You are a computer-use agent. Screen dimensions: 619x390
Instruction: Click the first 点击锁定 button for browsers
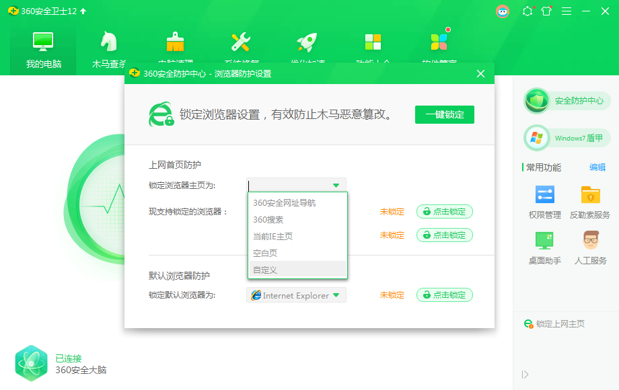[x=445, y=212]
